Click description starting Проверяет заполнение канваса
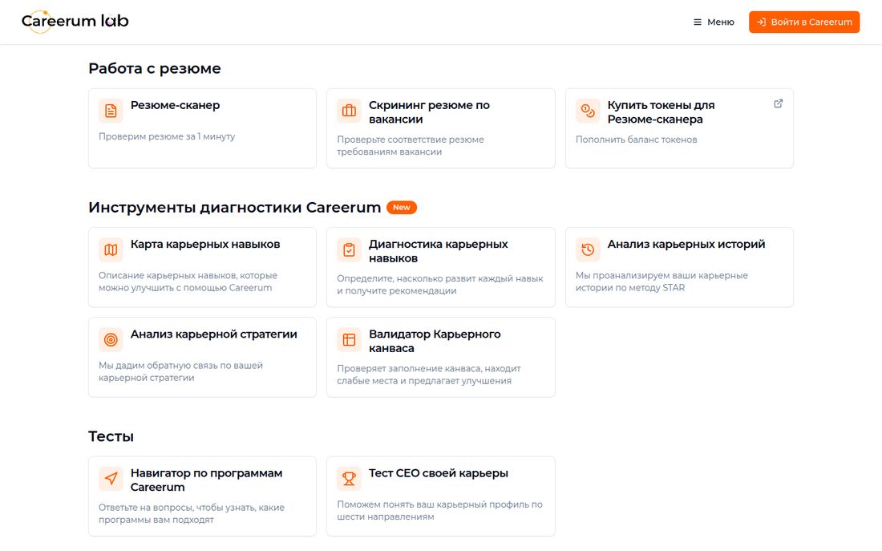882x551 pixels. [x=429, y=375]
